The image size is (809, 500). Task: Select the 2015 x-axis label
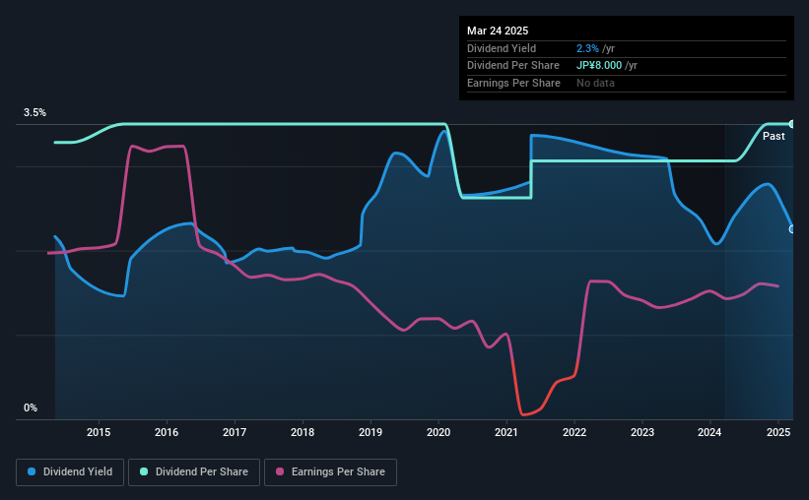99,432
